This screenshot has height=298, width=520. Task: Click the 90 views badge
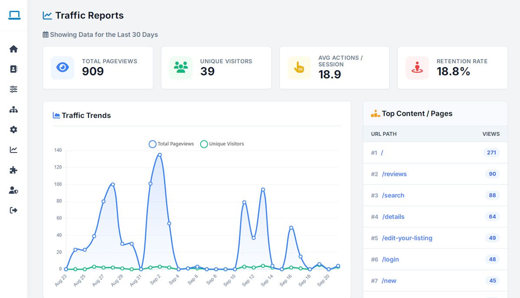point(492,174)
